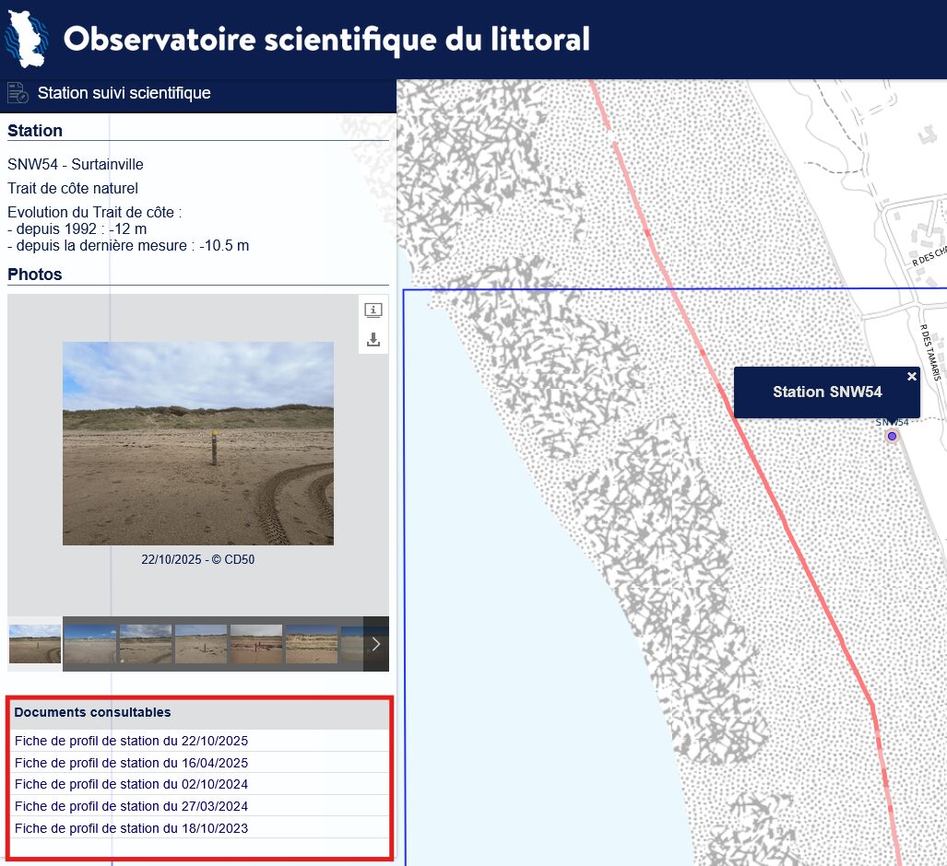Open Fiche de profil du 02/10/2024
Viewport: 947px width, 866px height.
pos(131,784)
